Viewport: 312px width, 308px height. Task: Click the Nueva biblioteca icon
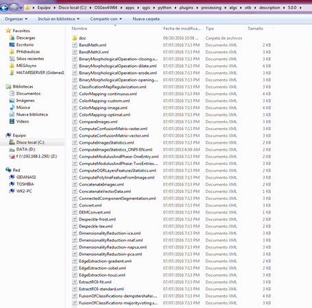click(12, 114)
